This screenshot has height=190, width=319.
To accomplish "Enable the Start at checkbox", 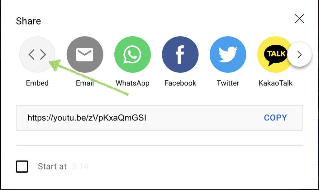I will click(22, 166).
